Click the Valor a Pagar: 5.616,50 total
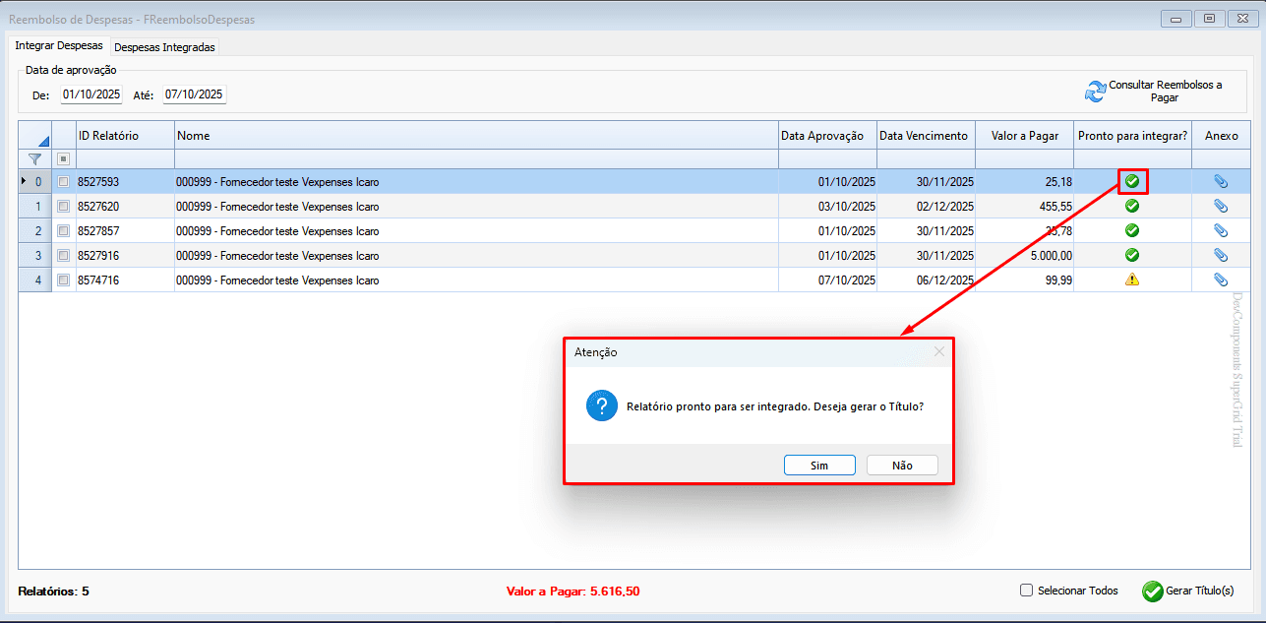Screen dimensions: 1266x623 (x=573, y=592)
